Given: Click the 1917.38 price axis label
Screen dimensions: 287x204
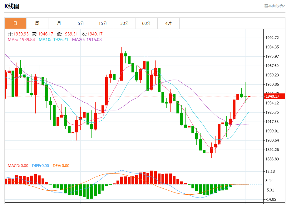Looking at the screenshot, I should pyautogui.click(x=272, y=122).
